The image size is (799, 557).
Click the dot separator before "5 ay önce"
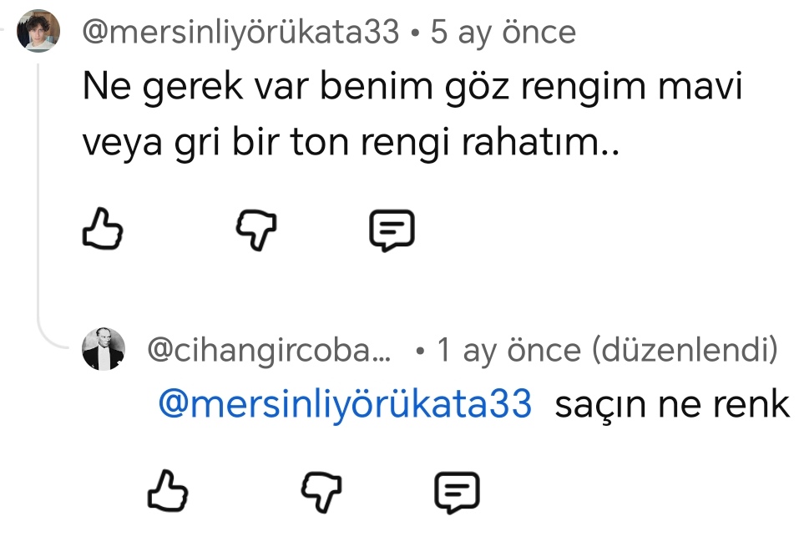[415, 34]
